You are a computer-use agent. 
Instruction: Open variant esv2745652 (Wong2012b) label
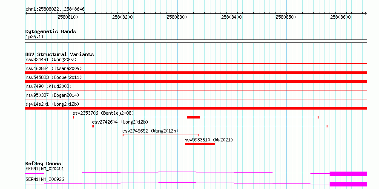point(150,131)
